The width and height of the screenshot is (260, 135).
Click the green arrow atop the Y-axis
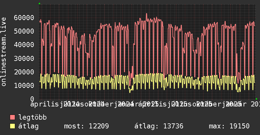click(x=39, y=3)
